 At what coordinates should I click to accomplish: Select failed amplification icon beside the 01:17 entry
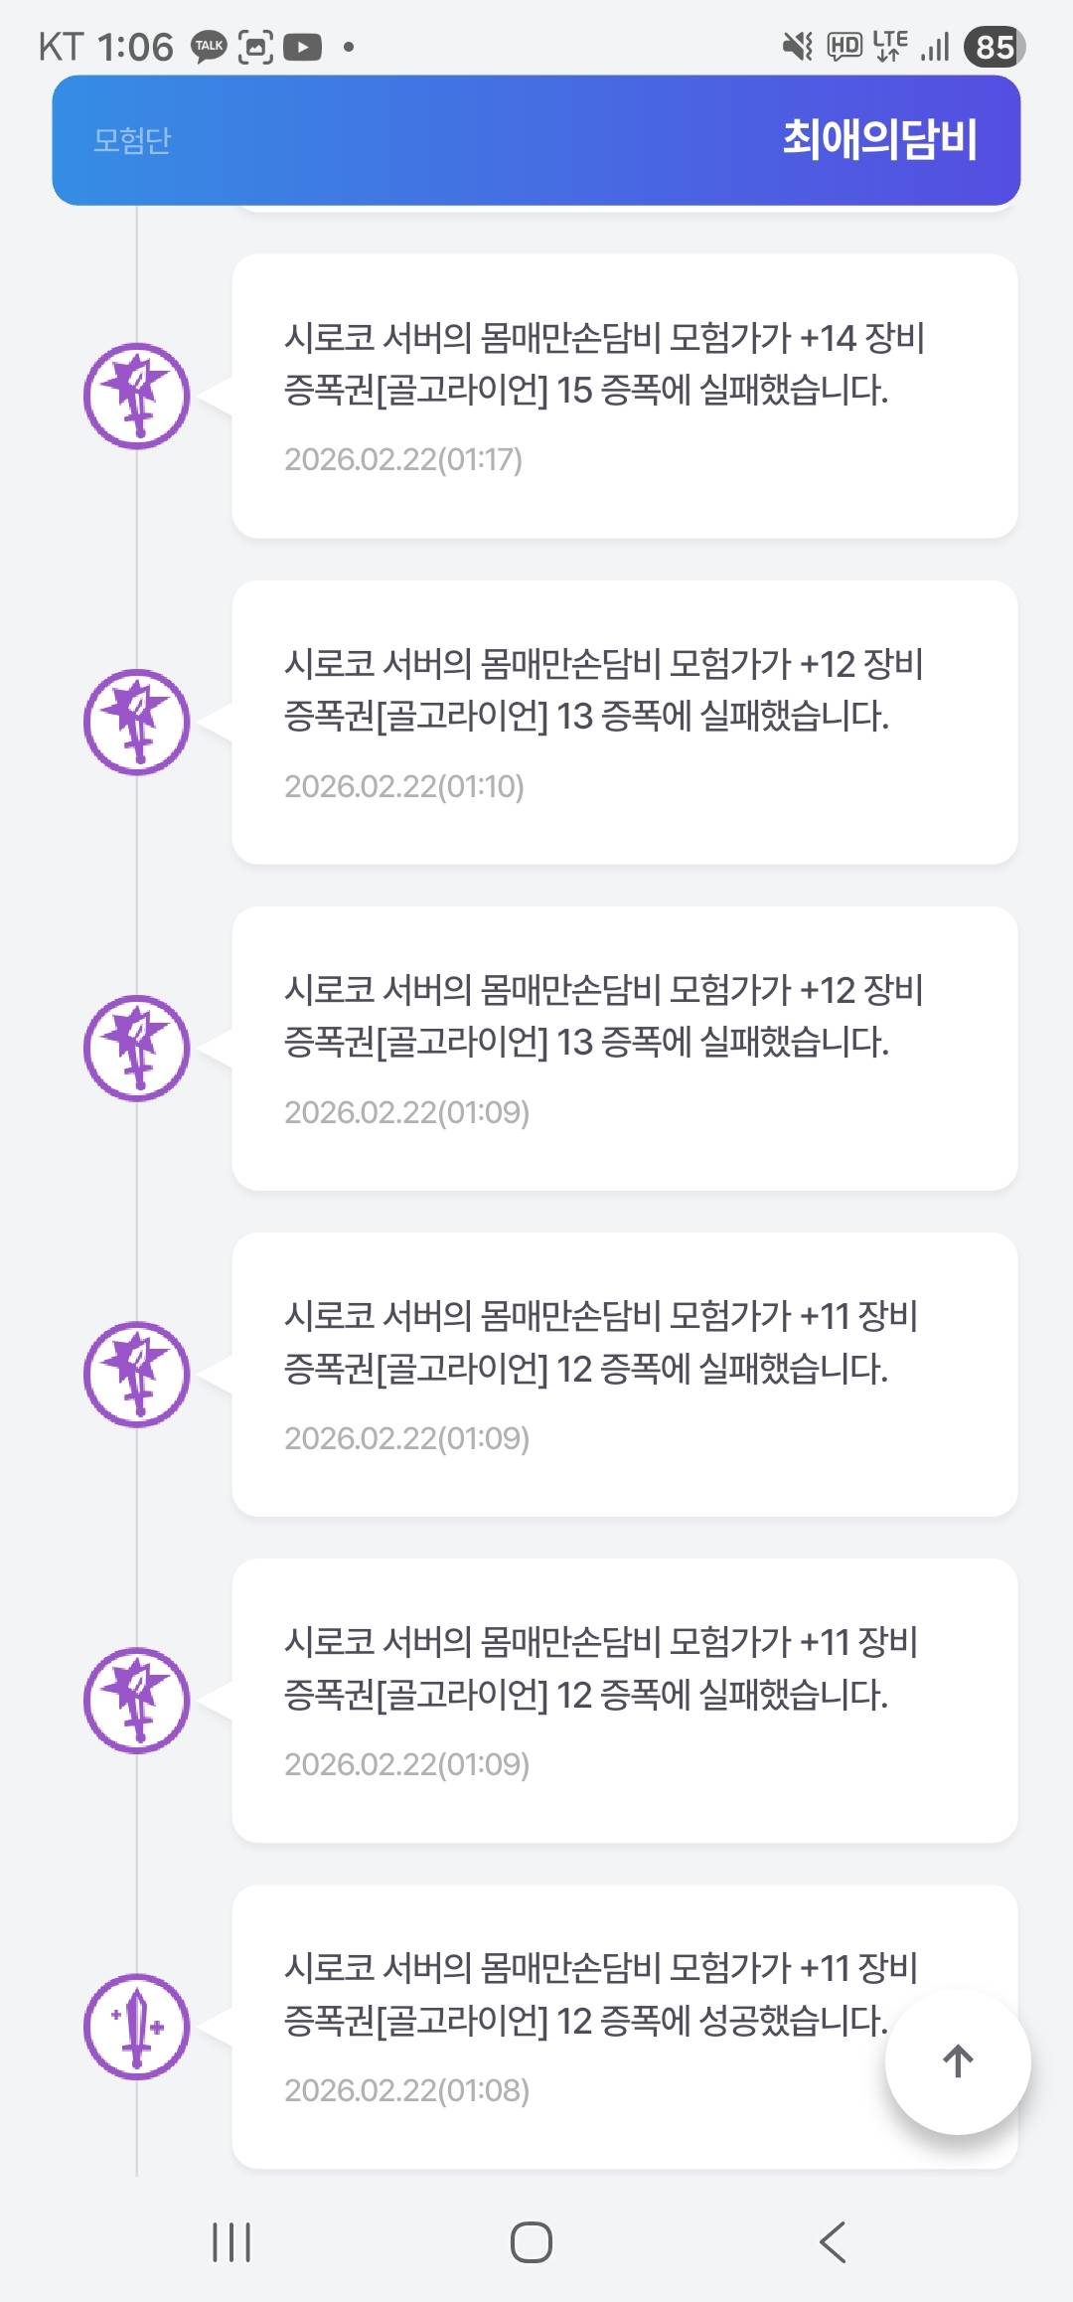point(136,396)
